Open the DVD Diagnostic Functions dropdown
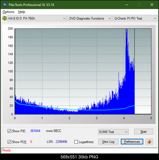The width and height of the screenshot is (159, 160). coord(90,19)
